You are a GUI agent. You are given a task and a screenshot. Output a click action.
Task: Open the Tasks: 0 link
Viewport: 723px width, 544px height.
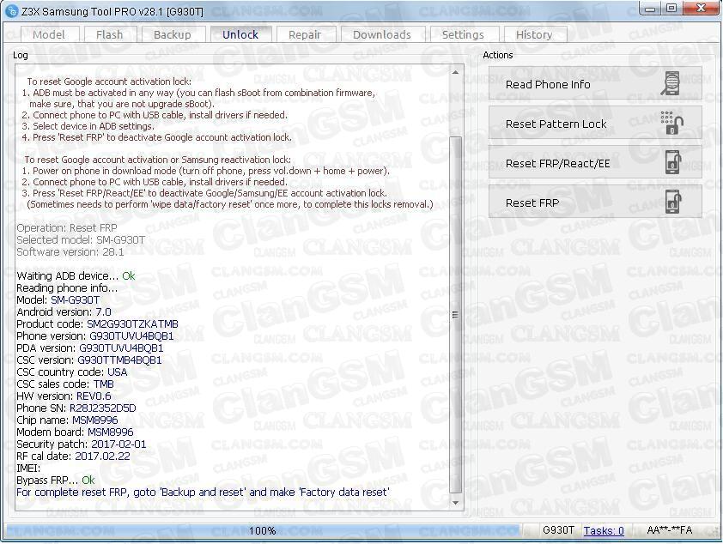click(x=604, y=530)
